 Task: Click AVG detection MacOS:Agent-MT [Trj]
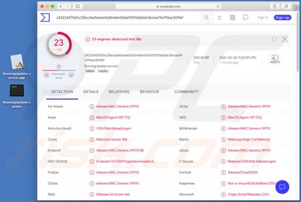tap(245, 118)
